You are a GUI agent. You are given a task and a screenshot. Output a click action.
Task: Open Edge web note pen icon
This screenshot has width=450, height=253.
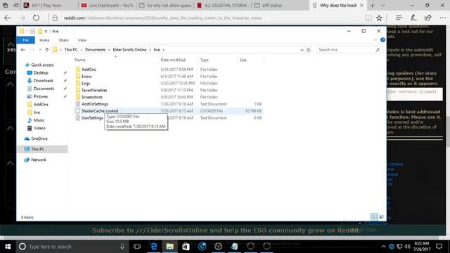coord(413,18)
